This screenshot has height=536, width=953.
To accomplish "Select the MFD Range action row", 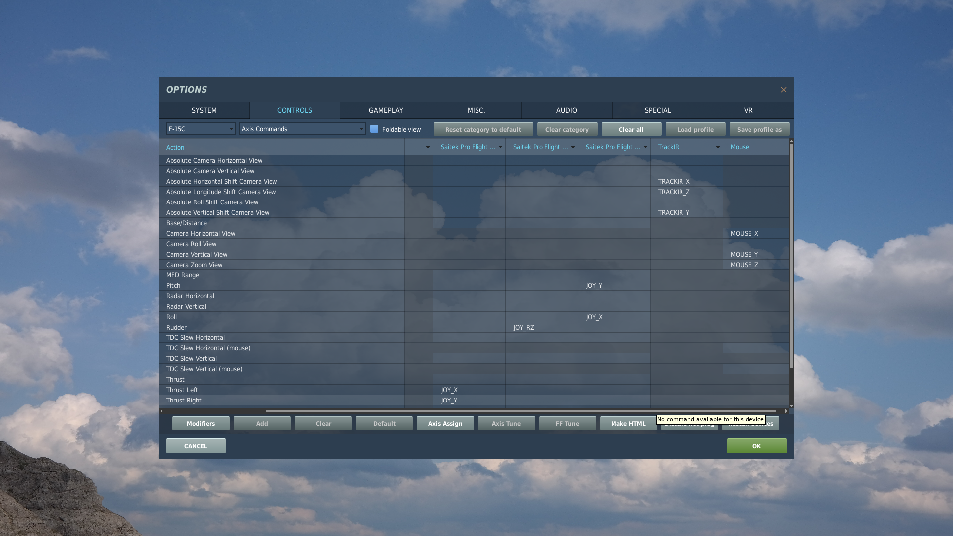I will 281,275.
